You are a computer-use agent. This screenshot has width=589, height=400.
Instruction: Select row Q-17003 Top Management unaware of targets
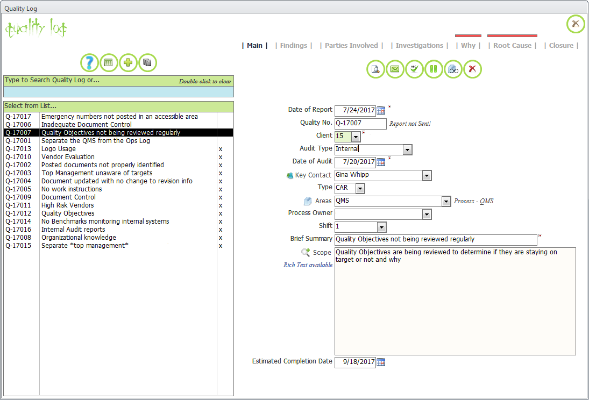pyautogui.click(x=118, y=173)
